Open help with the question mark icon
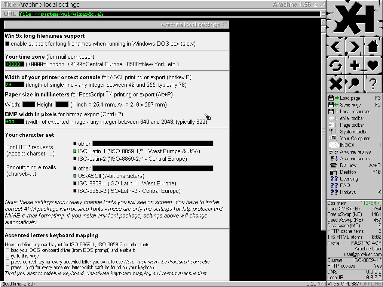383x287 pixels. pyautogui.click(x=373, y=84)
